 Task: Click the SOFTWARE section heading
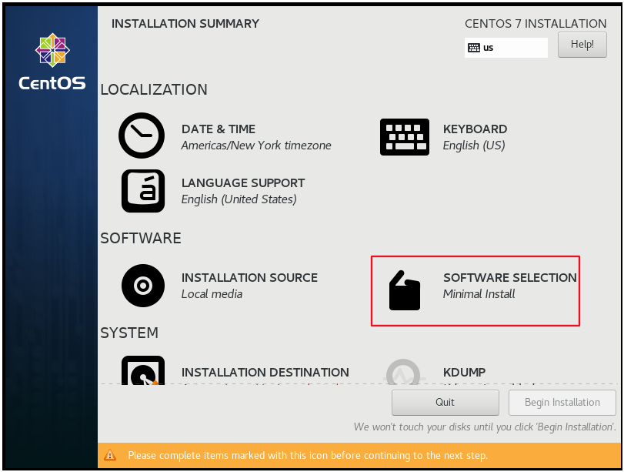pos(141,238)
